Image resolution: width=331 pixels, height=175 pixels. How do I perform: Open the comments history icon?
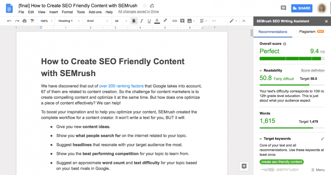tap(283, 8)
